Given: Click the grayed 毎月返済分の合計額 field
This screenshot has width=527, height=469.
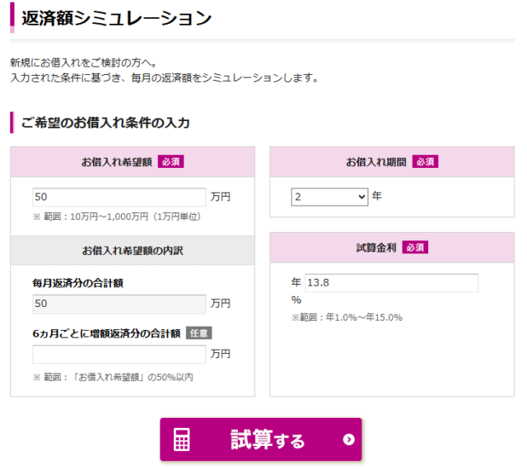Looking at the screenshot, I should (x=119, y=304).
